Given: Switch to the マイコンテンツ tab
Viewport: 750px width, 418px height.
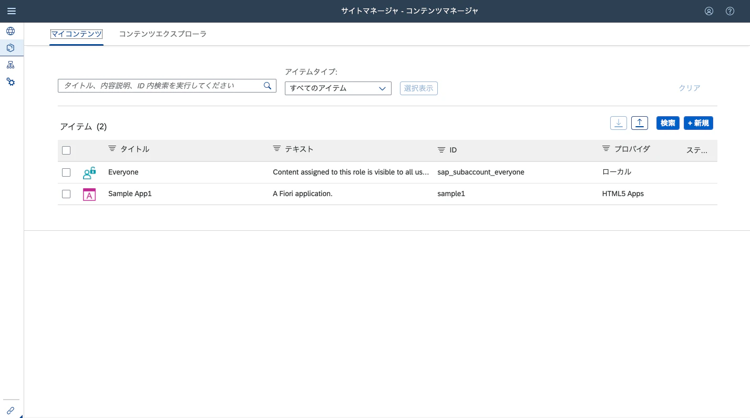Looking at the screenshot, I should point(76,34).
